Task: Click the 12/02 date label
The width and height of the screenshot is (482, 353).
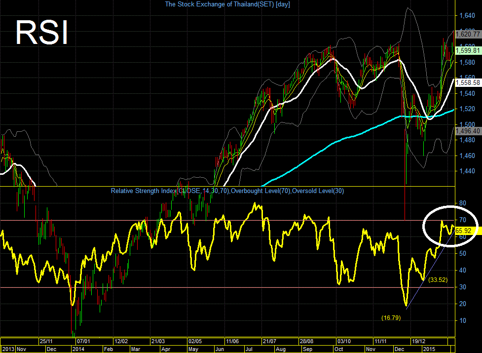Action: coord(121,341)
